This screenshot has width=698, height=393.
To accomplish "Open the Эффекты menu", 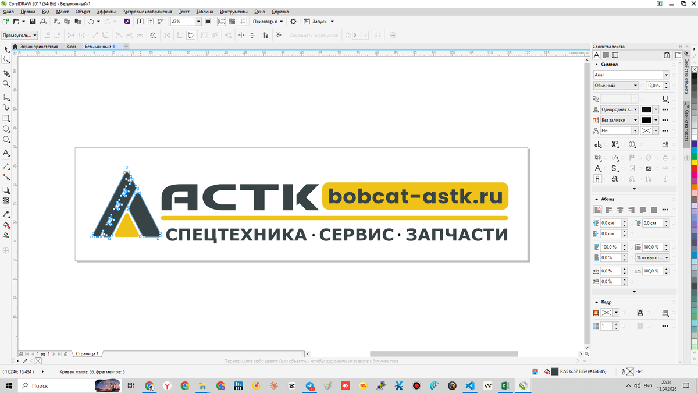I will (x=106, y=12).
